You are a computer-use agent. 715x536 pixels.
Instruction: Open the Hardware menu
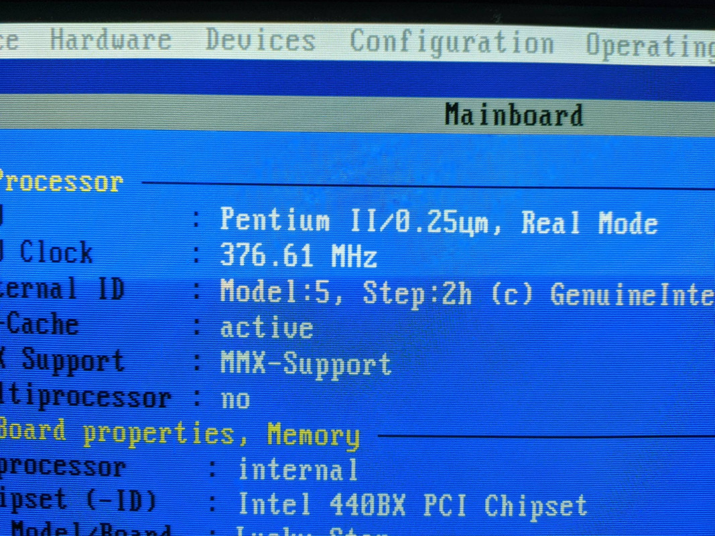pos(111,40)
